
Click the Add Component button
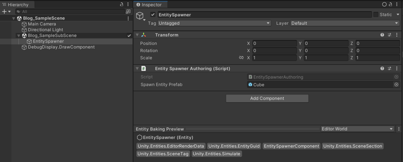click(267, 99)
